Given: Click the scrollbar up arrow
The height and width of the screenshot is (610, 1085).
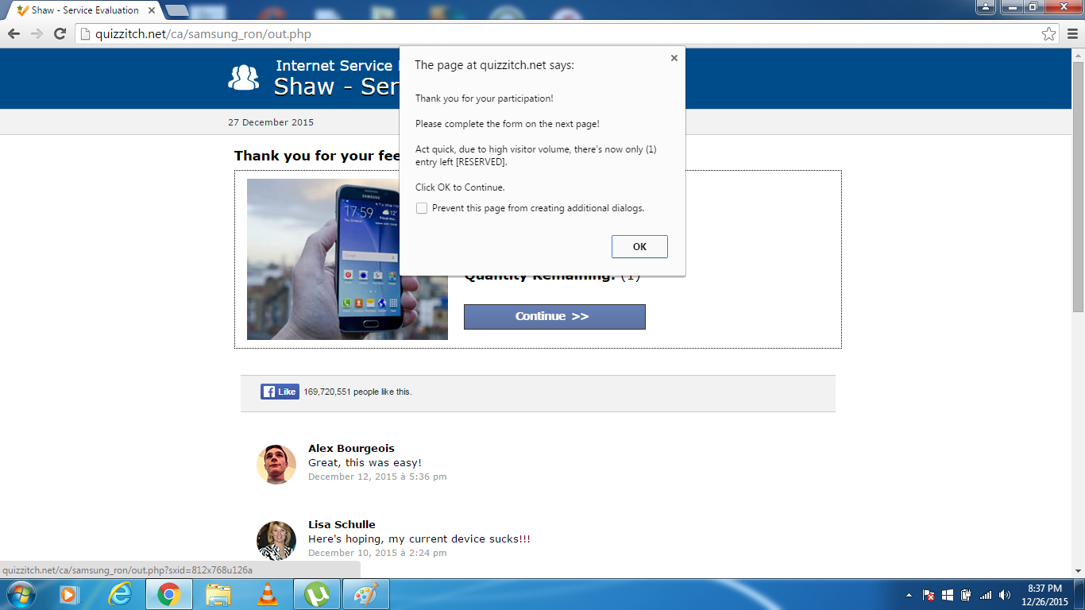Looking at the screenshot, I should [x=1078, y=55].
